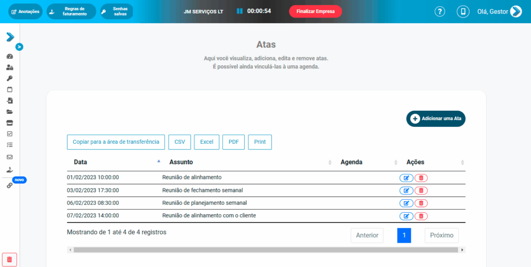Edit the Reunião de planejamento semanal record
Screen dimensions: 531x267
(407, 203)
